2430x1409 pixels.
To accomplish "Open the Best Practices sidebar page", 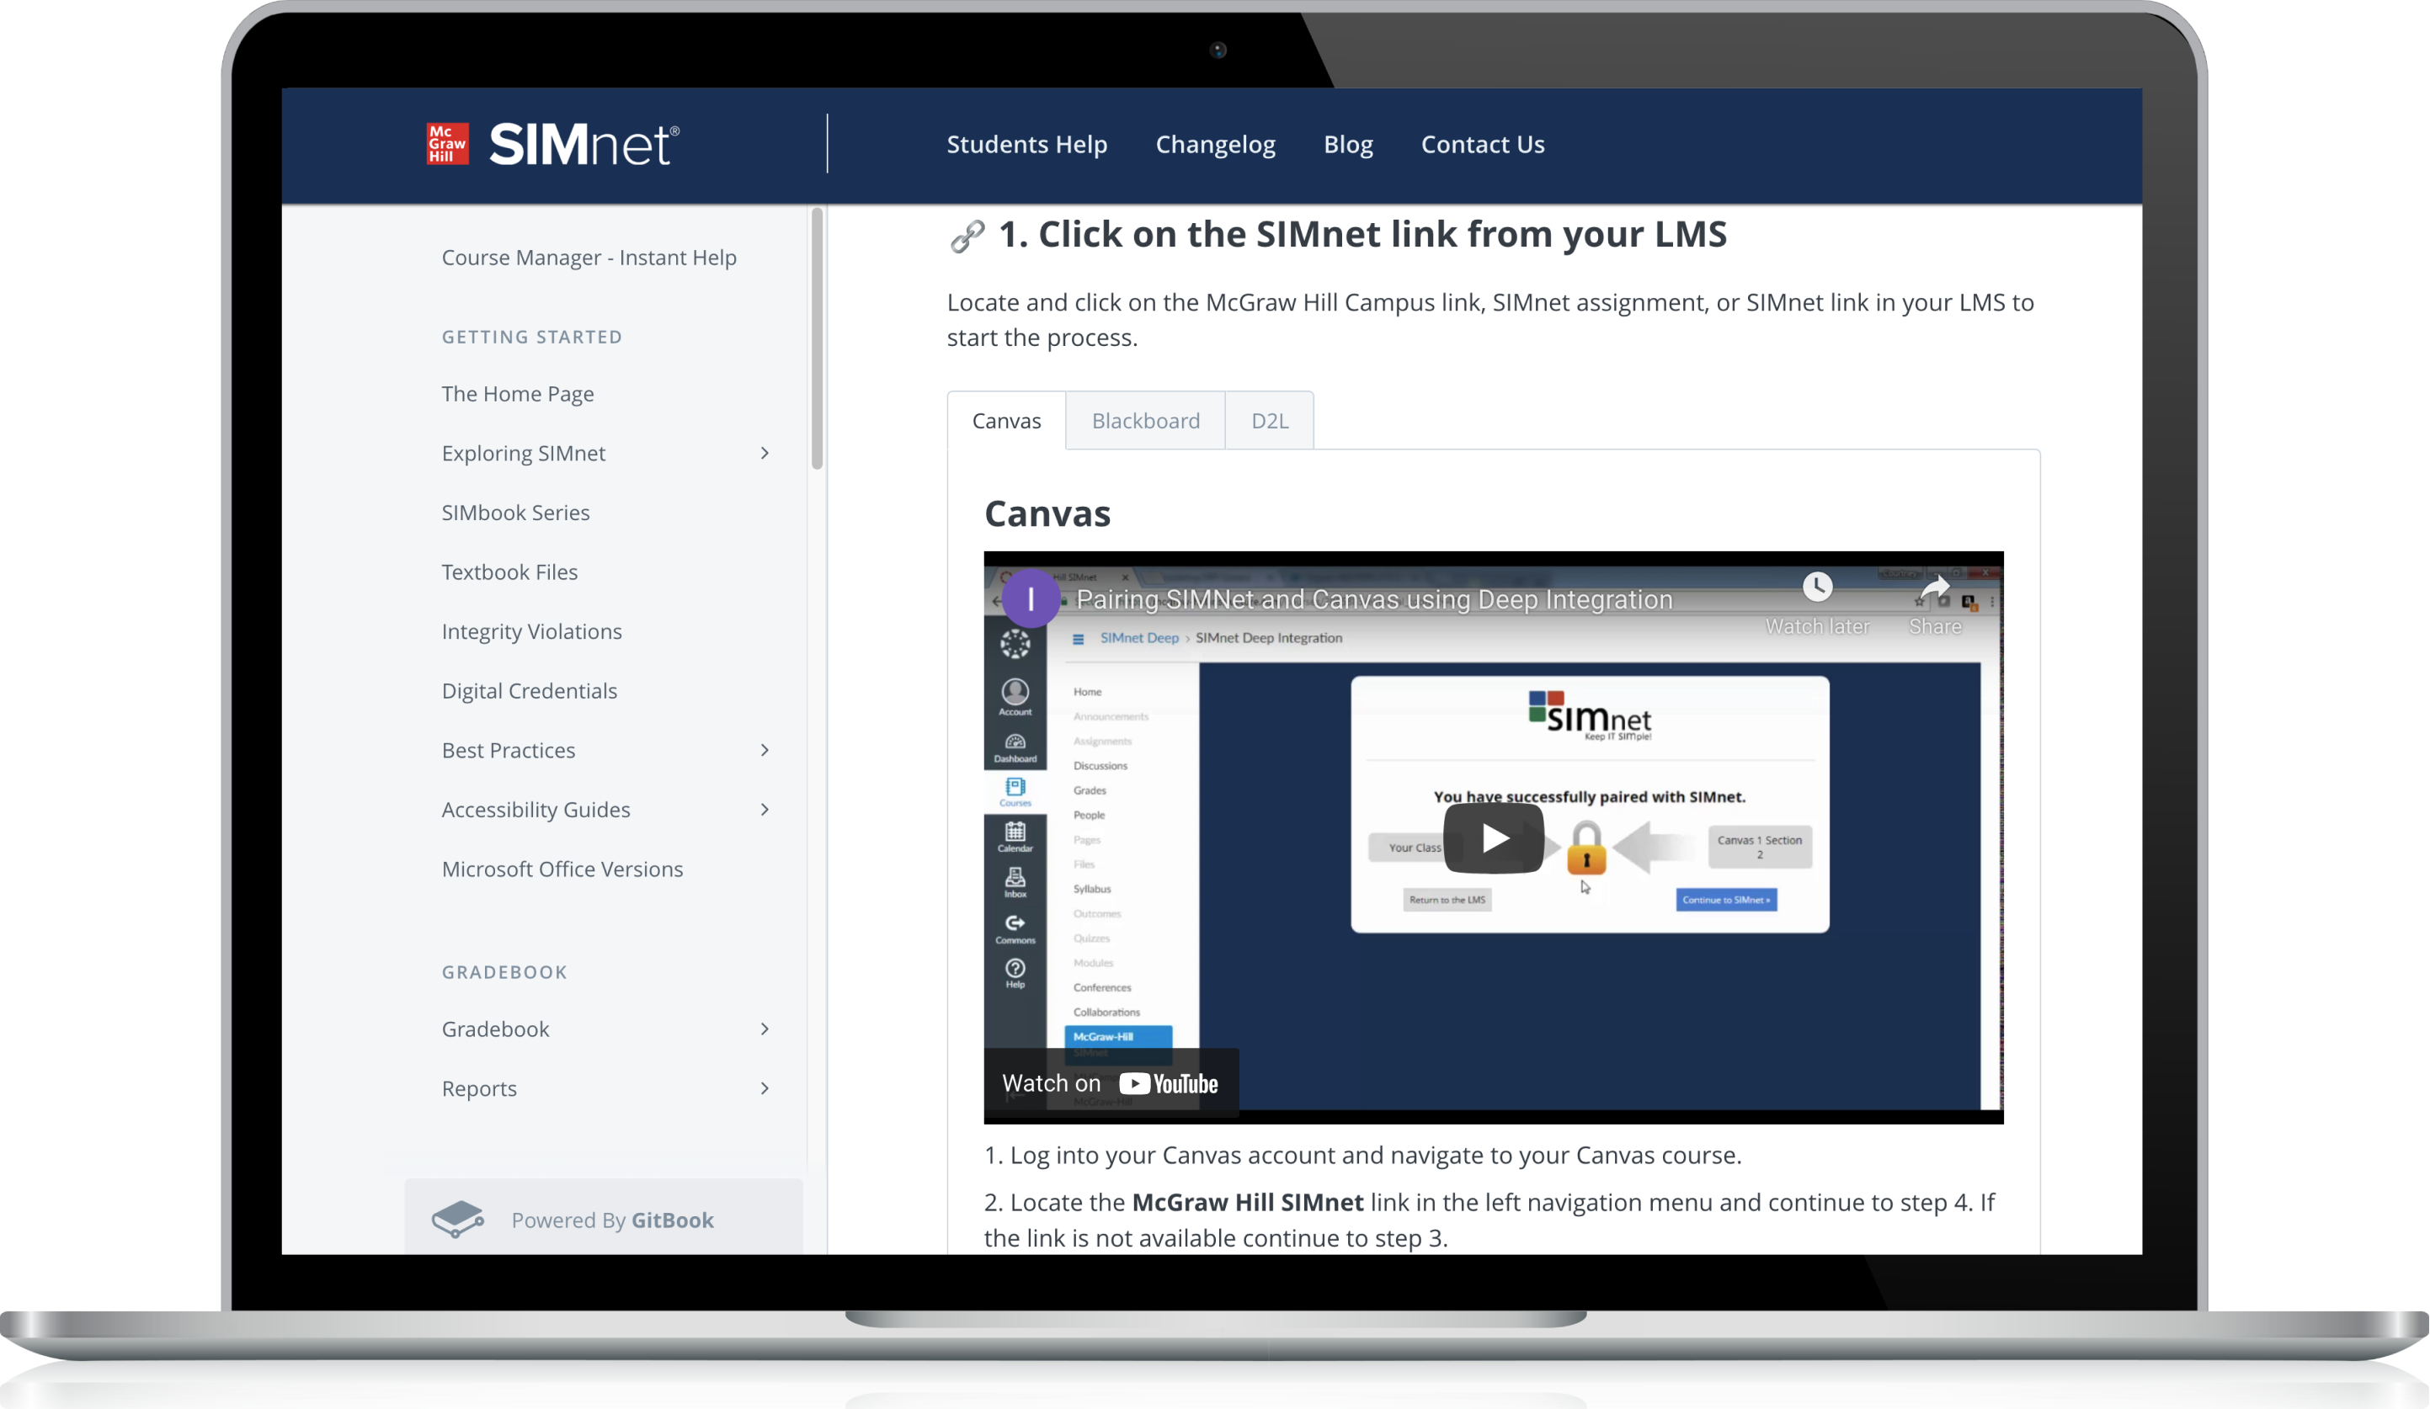I will point(509,750).
